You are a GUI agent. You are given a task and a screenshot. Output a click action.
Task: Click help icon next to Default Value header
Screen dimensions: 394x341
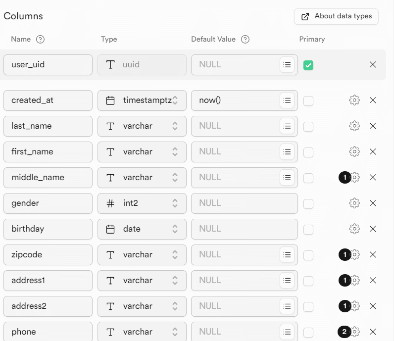[x=245, y=39]
